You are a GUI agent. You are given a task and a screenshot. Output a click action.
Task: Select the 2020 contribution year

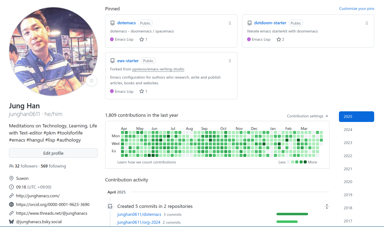tap(356, 182)
